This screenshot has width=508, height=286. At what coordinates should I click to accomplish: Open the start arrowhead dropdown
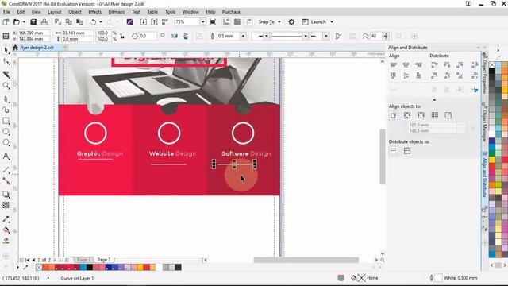pyautogui.click(x=267, y=36)
